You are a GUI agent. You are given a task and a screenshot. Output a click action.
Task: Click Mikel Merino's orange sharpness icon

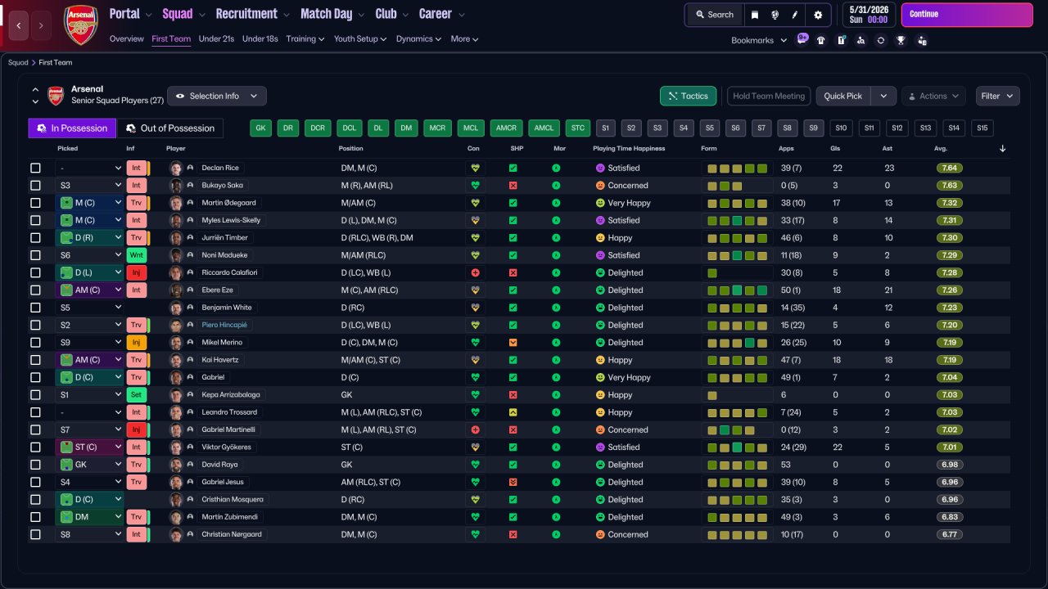point(513,343)
